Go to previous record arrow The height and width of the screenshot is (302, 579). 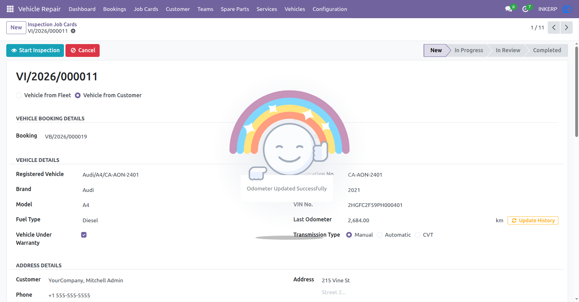[x=554, y=28]
